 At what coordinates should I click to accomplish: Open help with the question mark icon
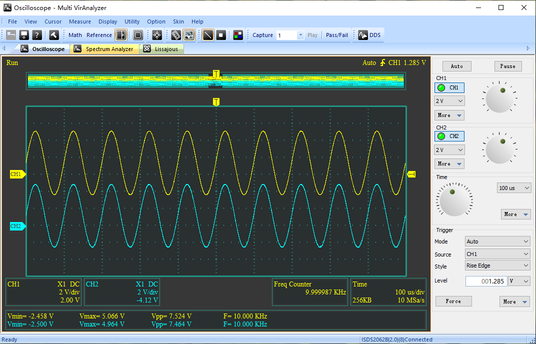(37, 35)
